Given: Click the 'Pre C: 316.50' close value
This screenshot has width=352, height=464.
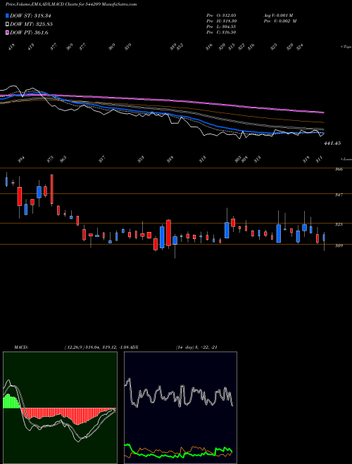Looking at the screenshot, I should (x=221, y=32).
